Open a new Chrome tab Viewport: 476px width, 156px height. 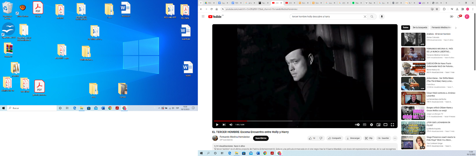[x=446, y=3]
